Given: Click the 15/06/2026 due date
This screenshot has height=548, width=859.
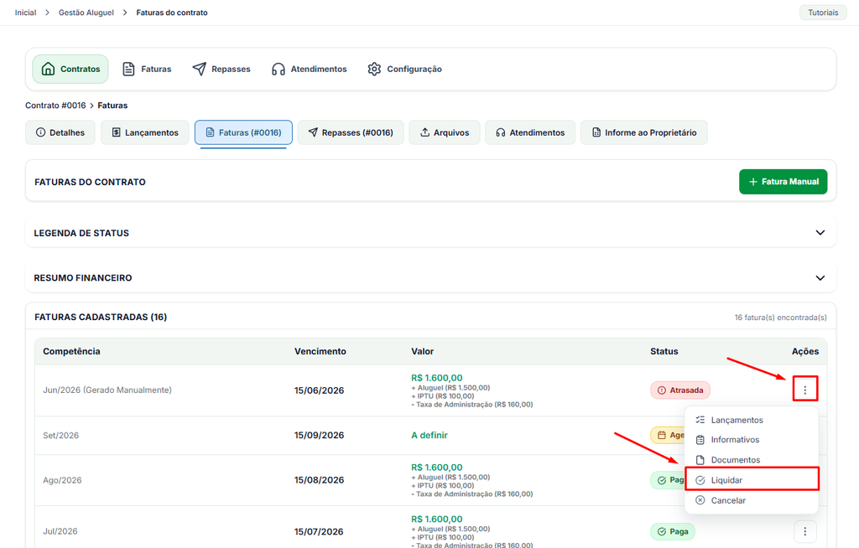Looking at the screenshot, I should point(319,390).
